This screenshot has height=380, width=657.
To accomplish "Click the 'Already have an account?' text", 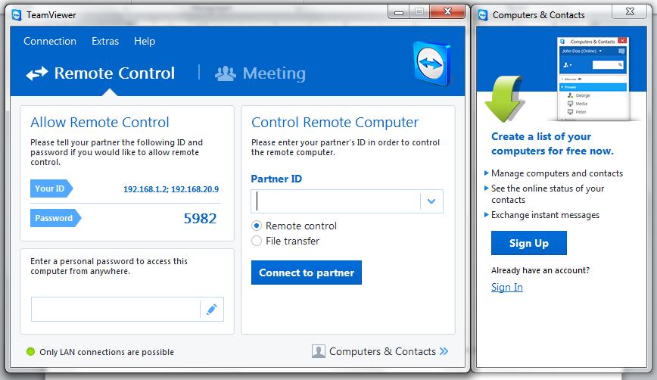I will click(x=540, y=270).
